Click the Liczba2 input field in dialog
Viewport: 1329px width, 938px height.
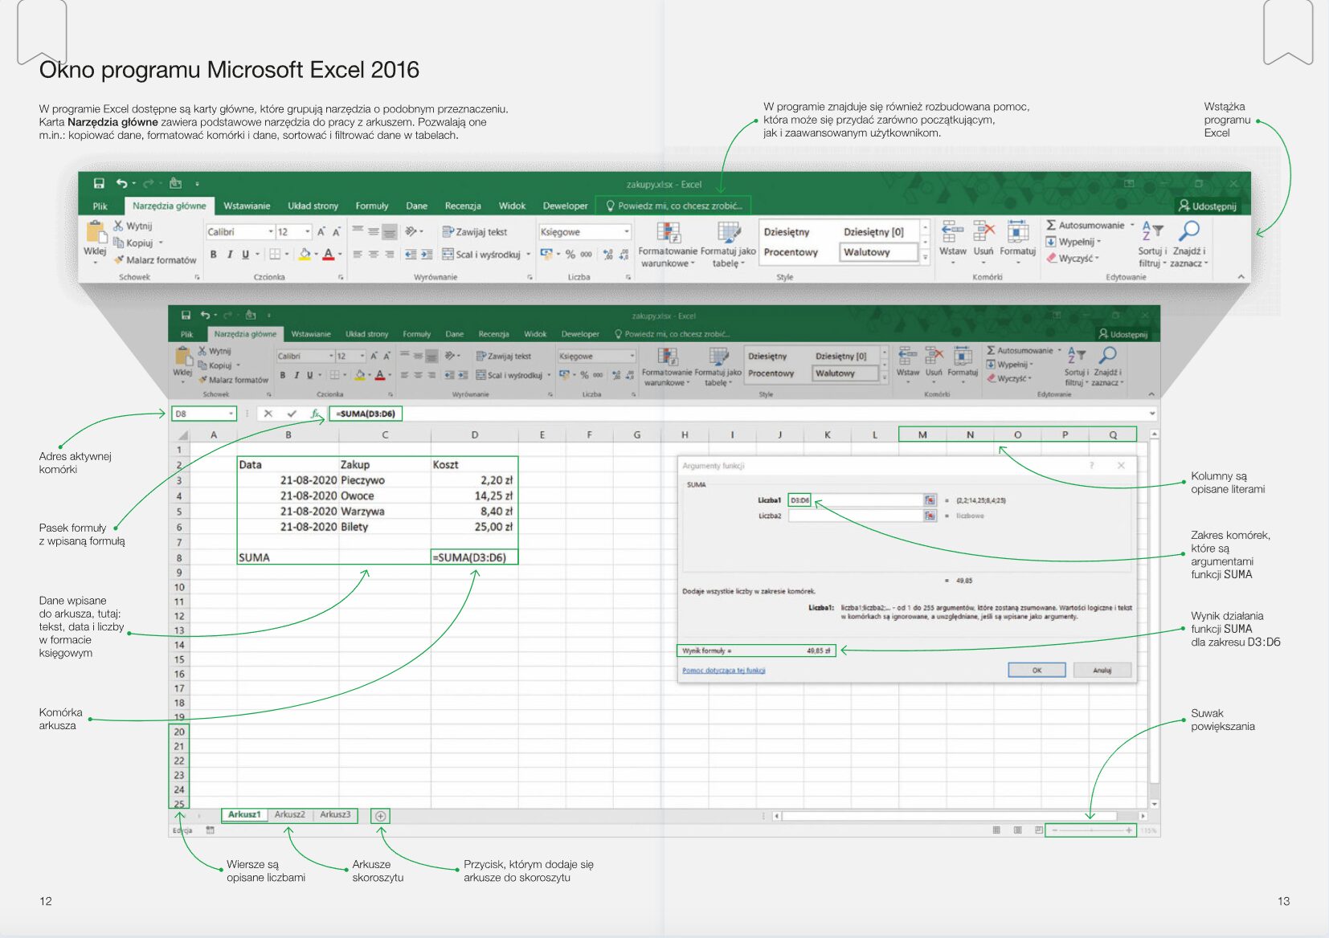(856, 516)
